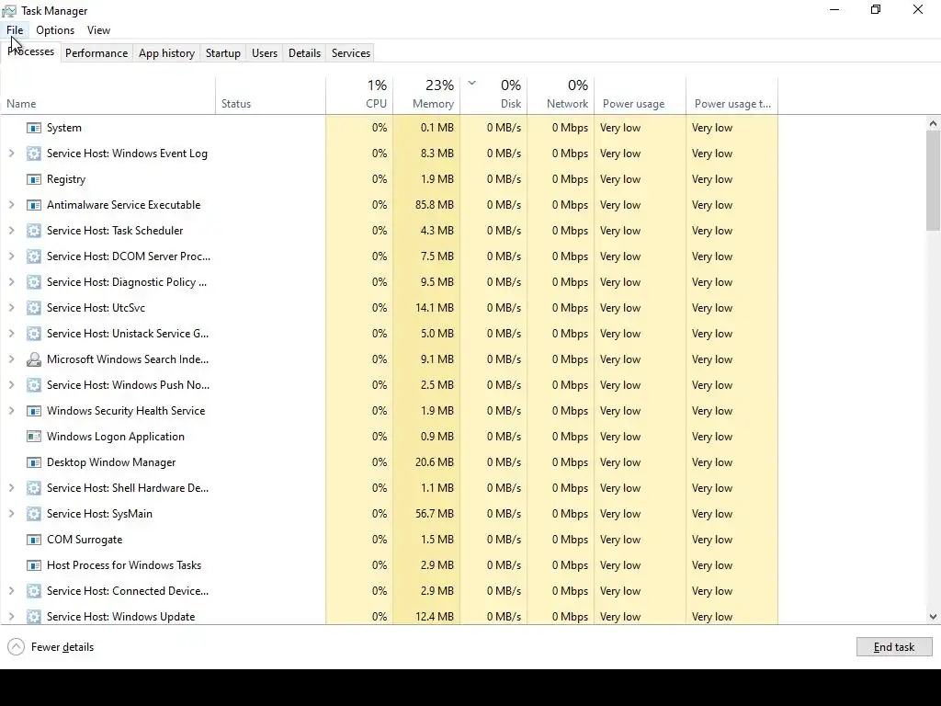
Task: Expand Service Host: Windows Event Log group
Action: (x=11, y=154)
